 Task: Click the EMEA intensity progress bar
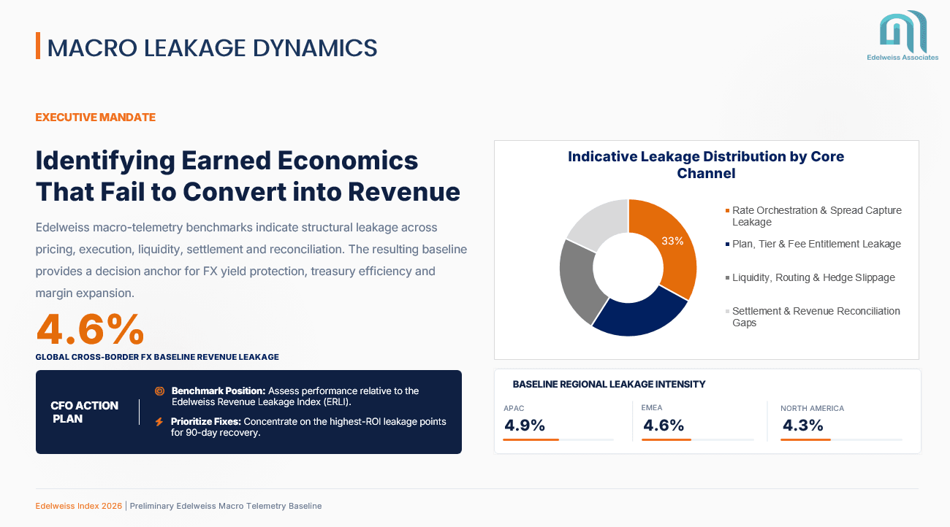click(x=697, y=439)
